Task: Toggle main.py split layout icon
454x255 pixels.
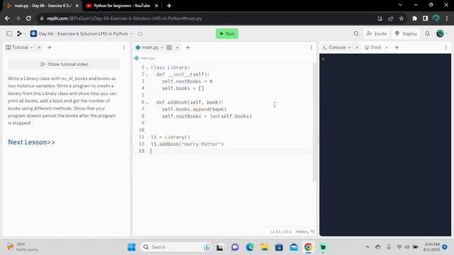Action: point(169,47)
